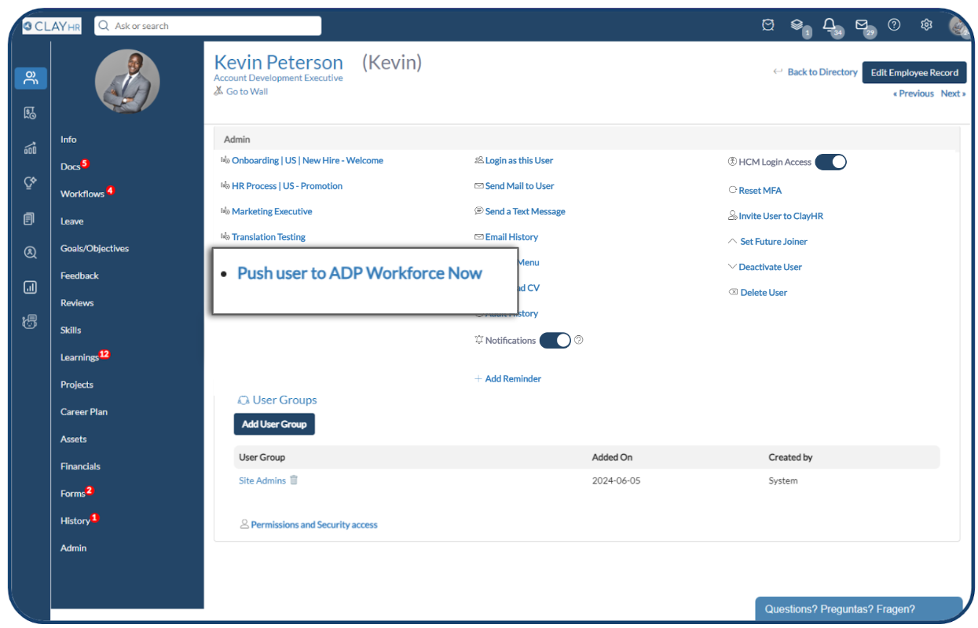Open the candidate search rail icon
The width and height of the screenshot is (978, 628).
pyautogui.click(x=30, y=253)
